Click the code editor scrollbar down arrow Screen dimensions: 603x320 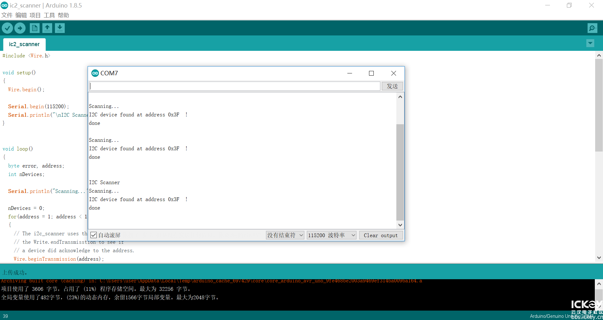click(x=599, y=258)
